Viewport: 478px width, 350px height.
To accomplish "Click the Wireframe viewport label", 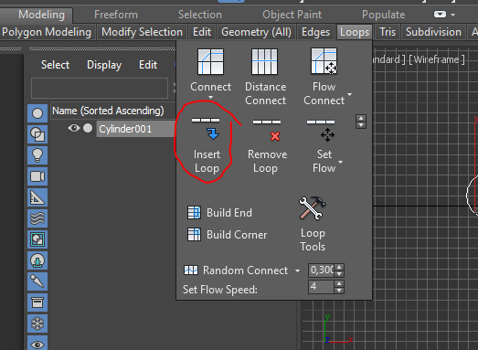I will click(437, 59).
